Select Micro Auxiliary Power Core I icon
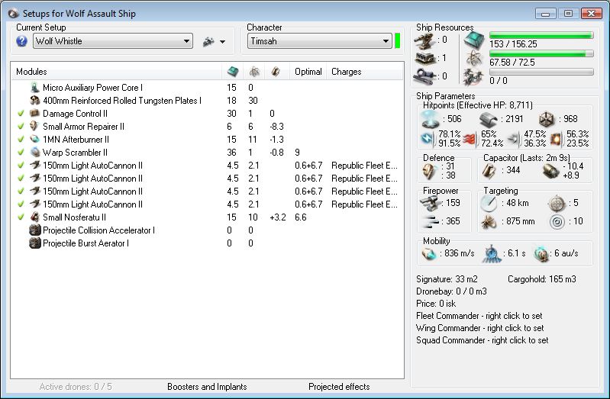This screenshot has height=399, width=610. pyautogui.click(x=35, y=88)
